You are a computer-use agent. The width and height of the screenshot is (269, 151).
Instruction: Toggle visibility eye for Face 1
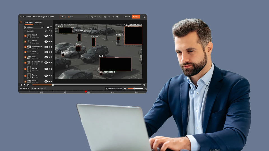click(x=49, y=36)
